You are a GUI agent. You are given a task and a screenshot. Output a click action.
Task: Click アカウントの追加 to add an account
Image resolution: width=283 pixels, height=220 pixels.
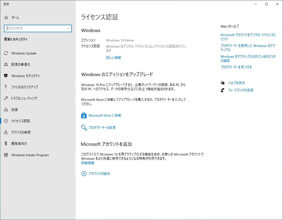pos(100,173)
